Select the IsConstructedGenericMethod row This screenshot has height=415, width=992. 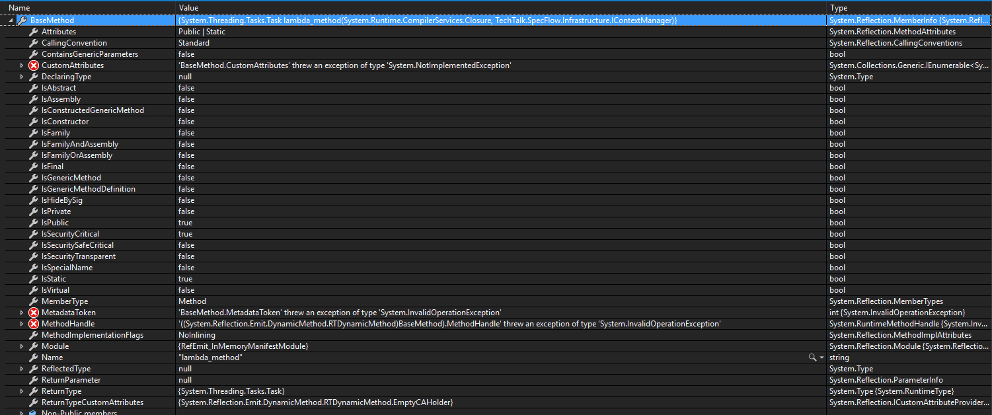496,110
